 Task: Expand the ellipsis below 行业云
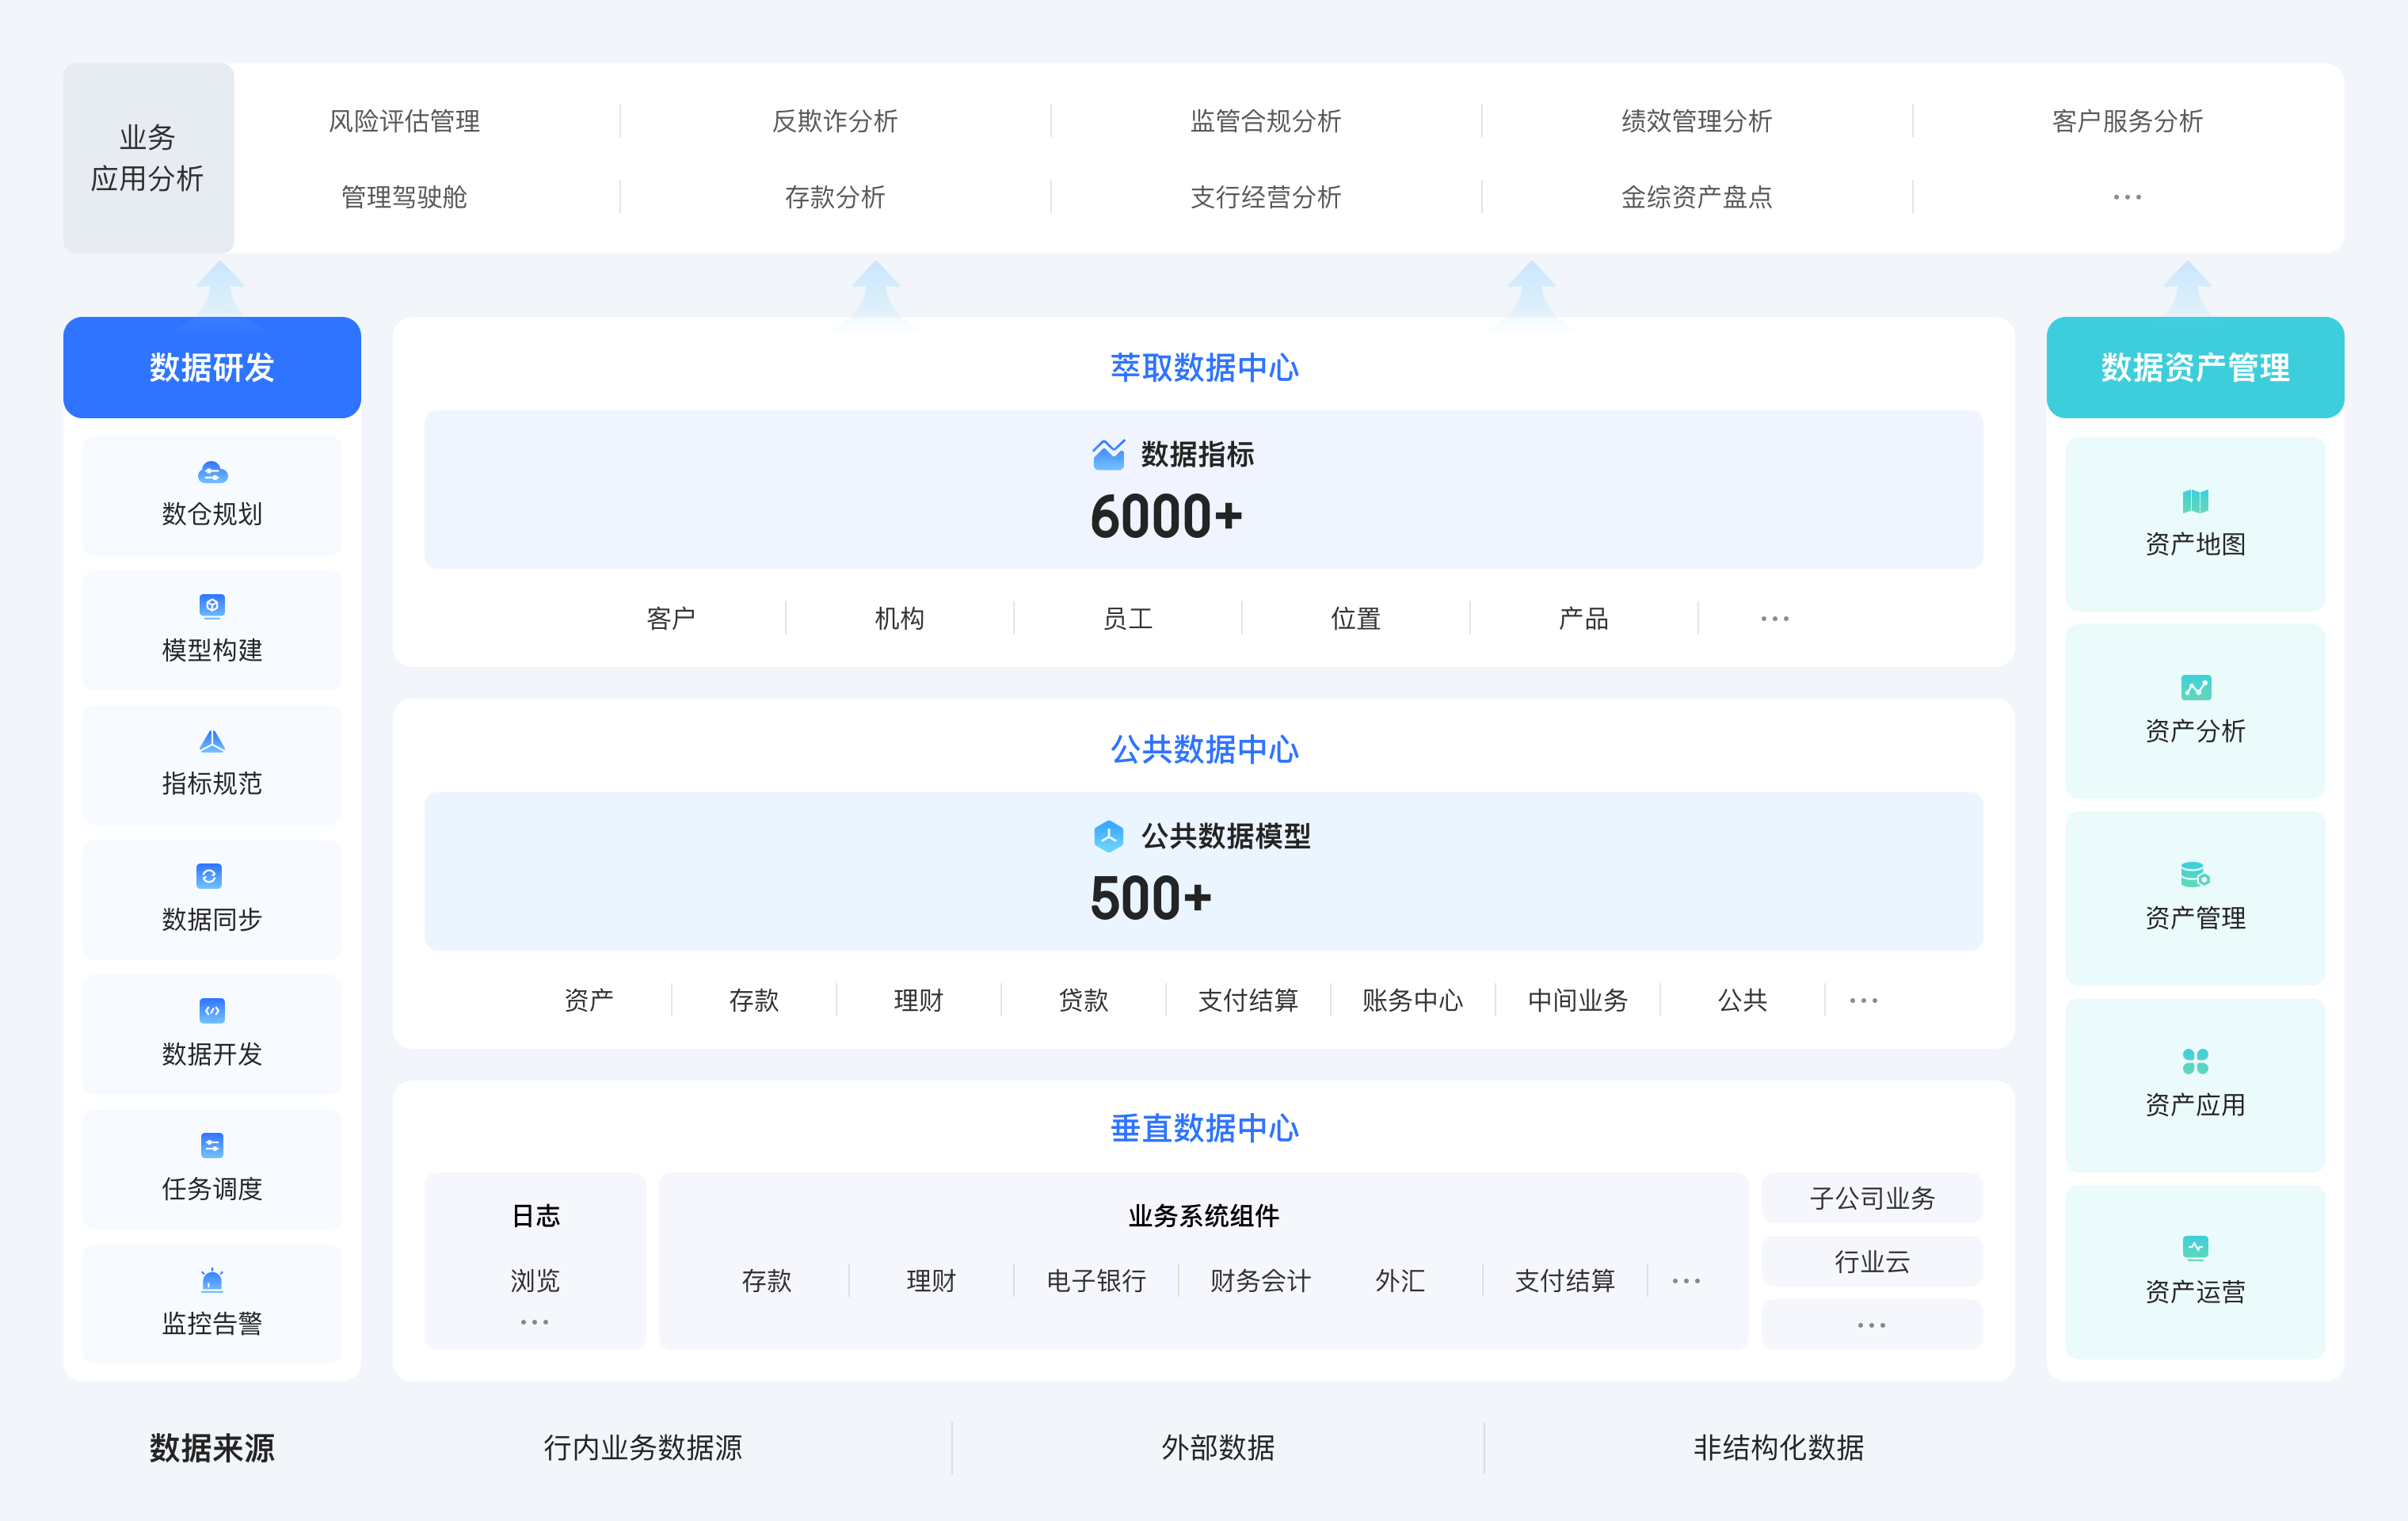click(x=1871, y=1325)
